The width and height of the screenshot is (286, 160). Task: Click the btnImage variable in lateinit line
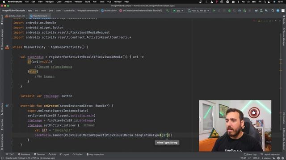point(50,96)
